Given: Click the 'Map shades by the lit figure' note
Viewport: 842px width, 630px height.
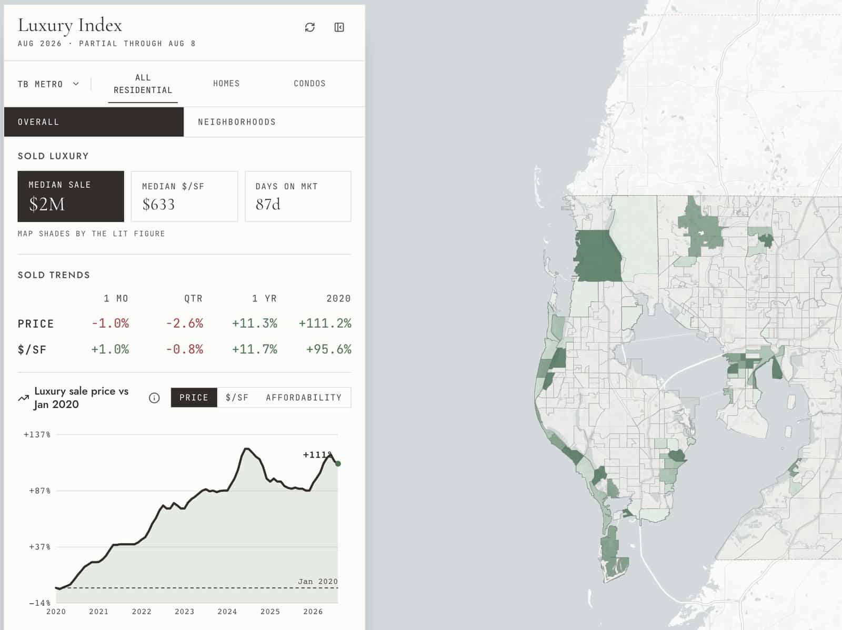Looking at the screenshot, I should click(92, 233).
